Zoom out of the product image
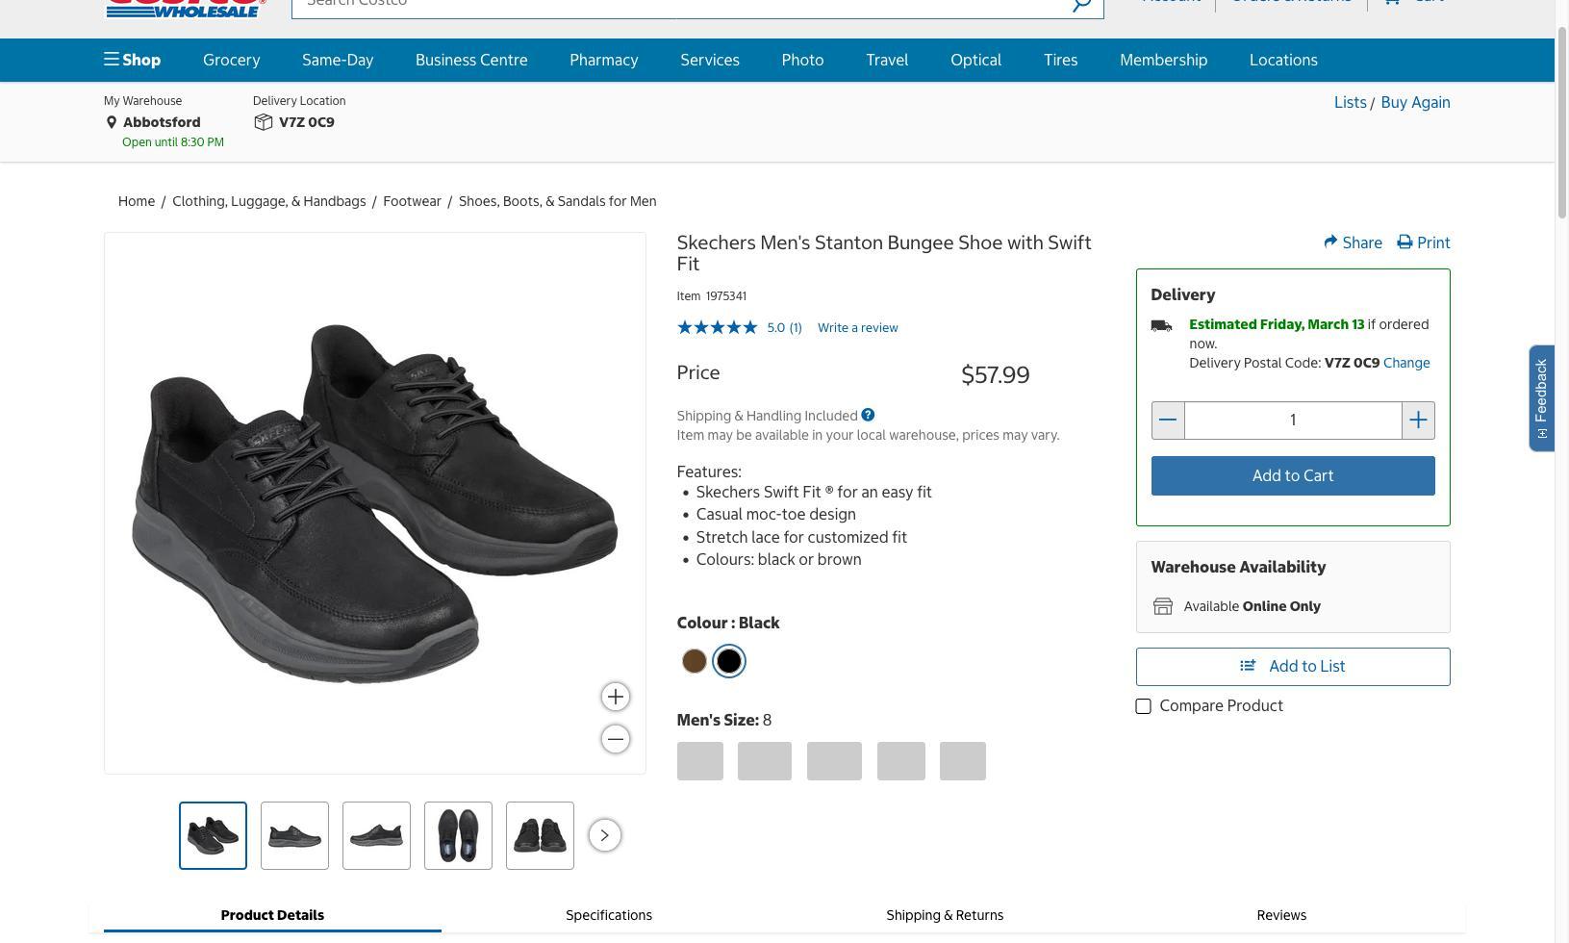 point(616,739)
